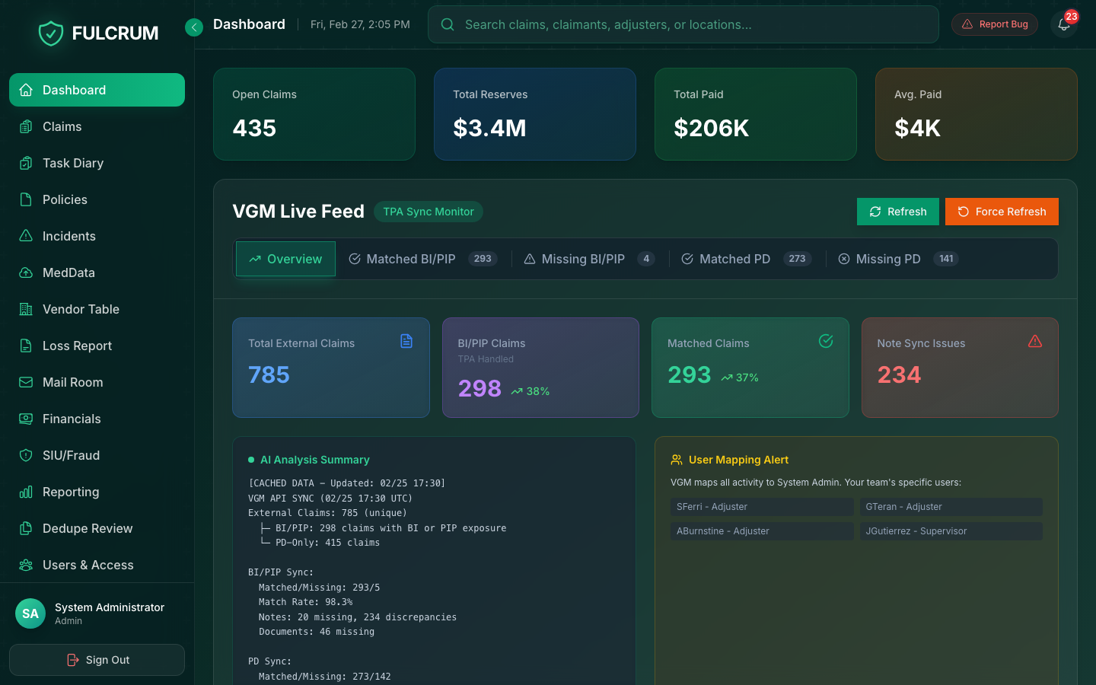This screenshot has height=685, width=1096.
Task: Click the claims search field
Action: 683,24
